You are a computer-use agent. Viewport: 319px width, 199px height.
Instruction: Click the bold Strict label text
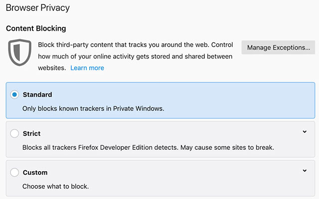(x=32, y=133)
